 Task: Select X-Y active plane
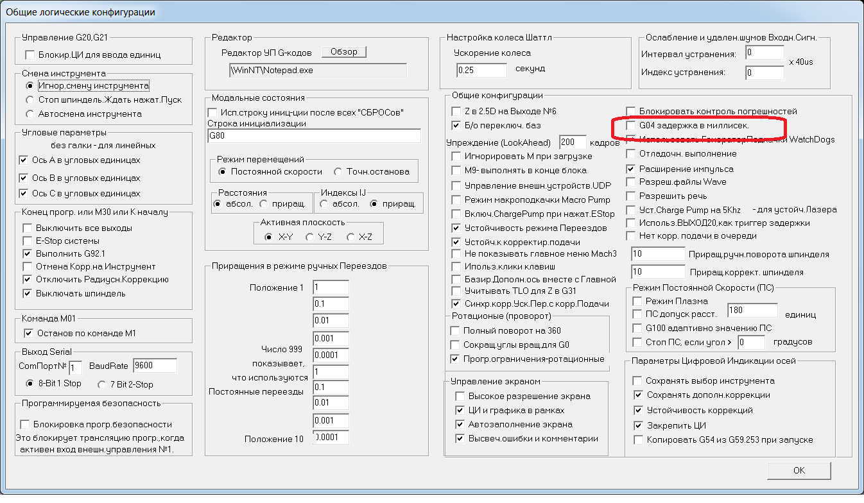pos(269,237)
